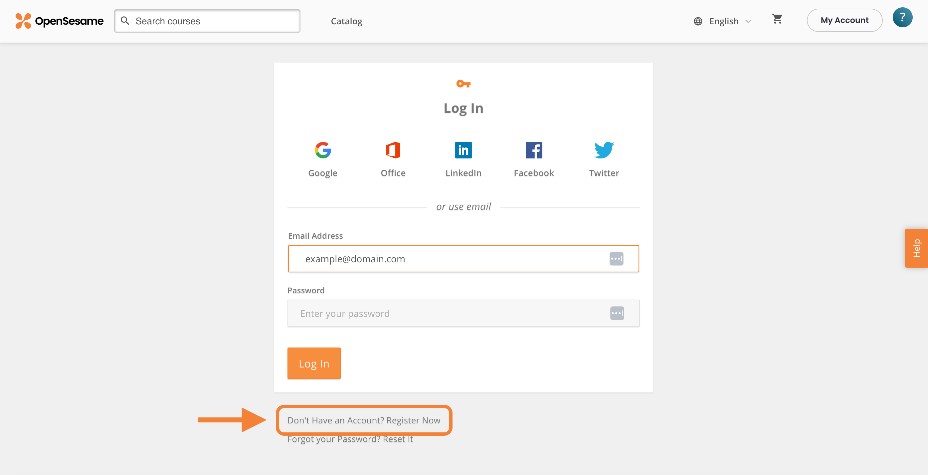Open the blue question mark help
The image size is (928, 475).
click(x=902, y=17)
